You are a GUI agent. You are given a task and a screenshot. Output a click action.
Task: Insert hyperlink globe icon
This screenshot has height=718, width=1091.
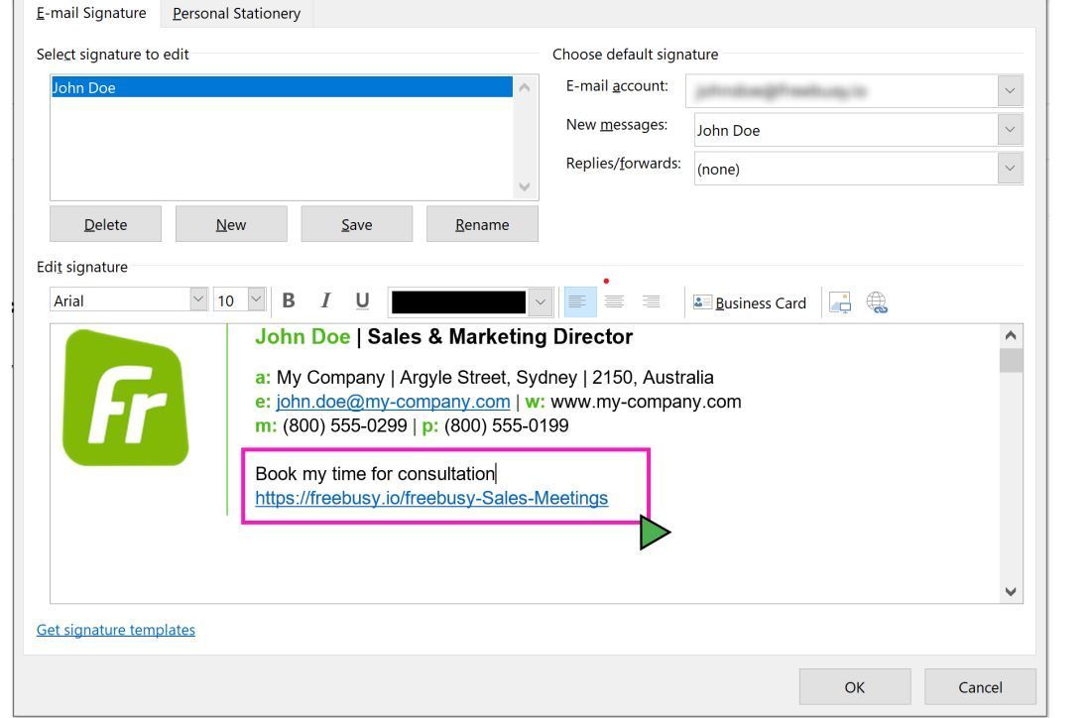click(877, 302)
